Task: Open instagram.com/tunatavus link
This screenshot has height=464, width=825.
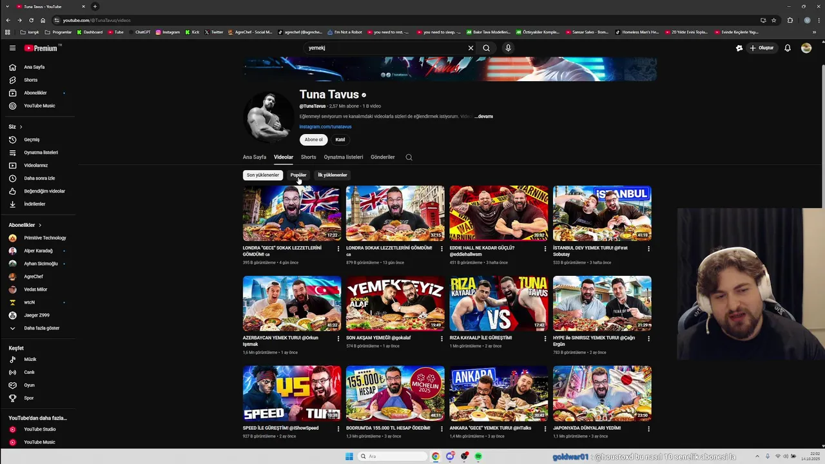Action: point(325,127)
